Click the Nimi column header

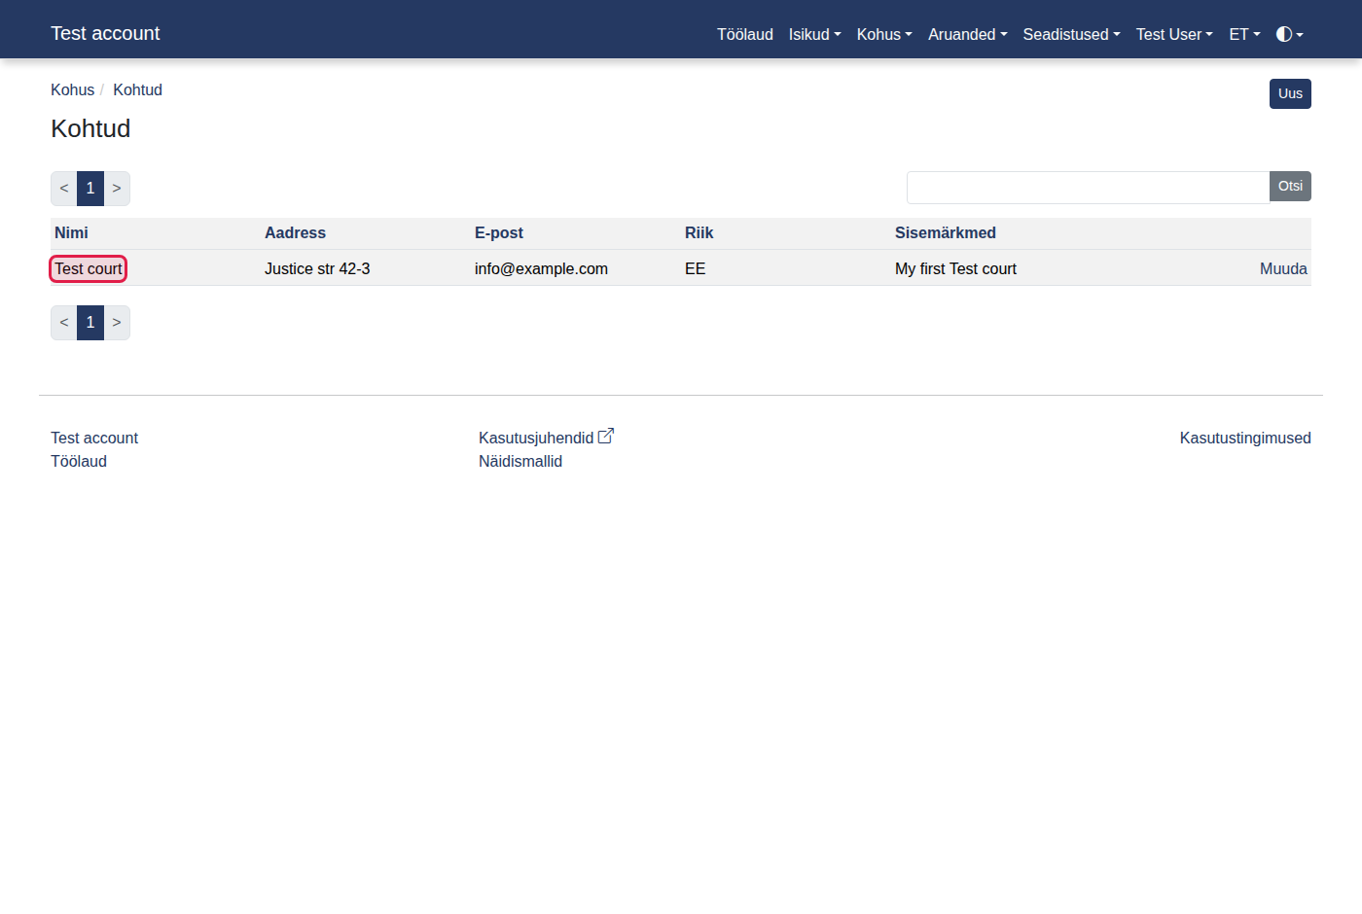point(71,232)
